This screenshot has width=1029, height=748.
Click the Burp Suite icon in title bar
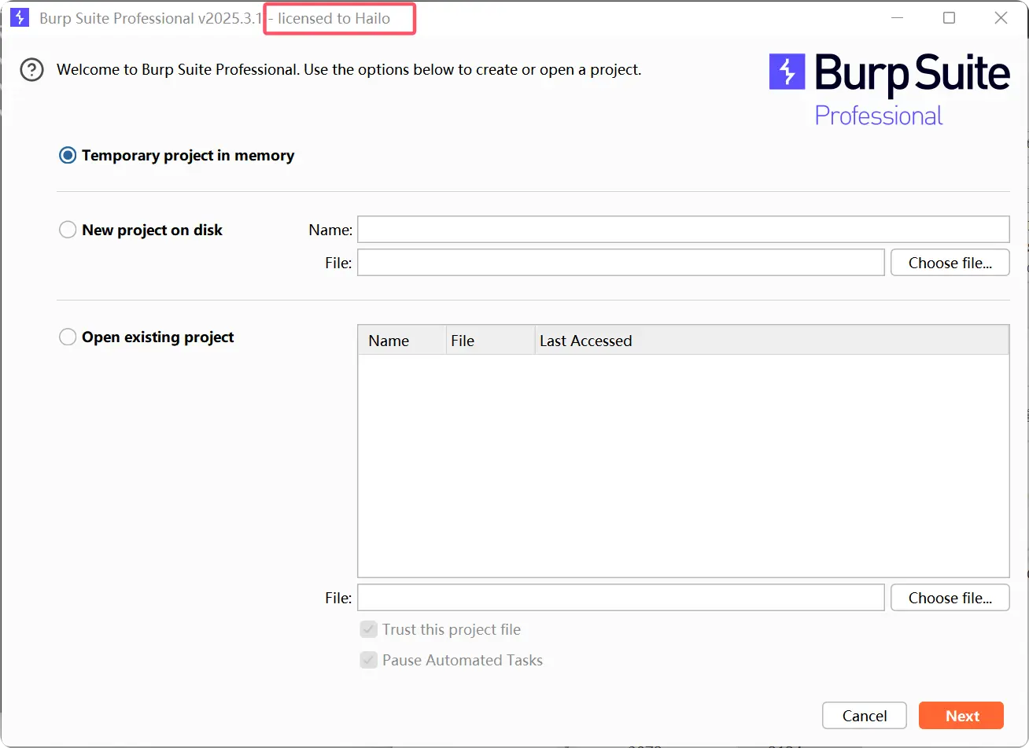(19, 17)
